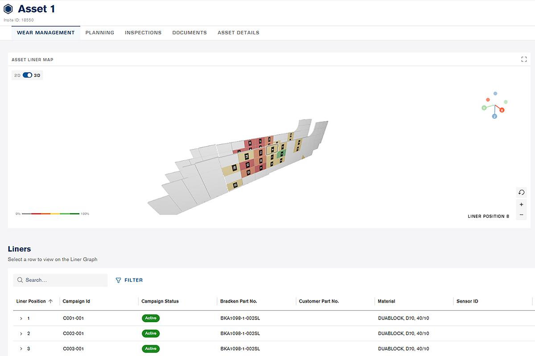Expand liner position 2 row
The height and width of the screenshot is (356, 535).
21,334
